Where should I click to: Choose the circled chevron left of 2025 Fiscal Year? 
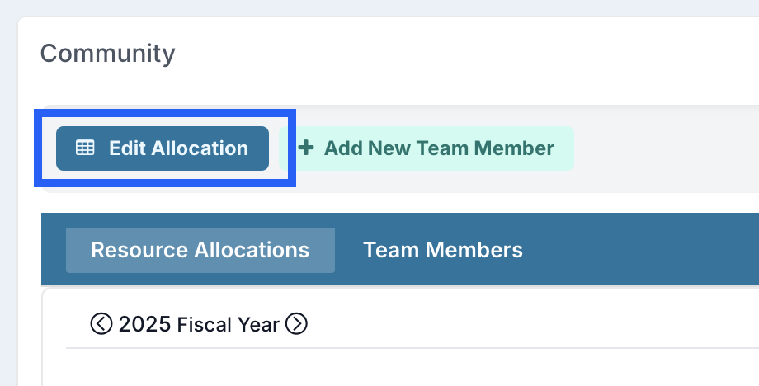101,323
